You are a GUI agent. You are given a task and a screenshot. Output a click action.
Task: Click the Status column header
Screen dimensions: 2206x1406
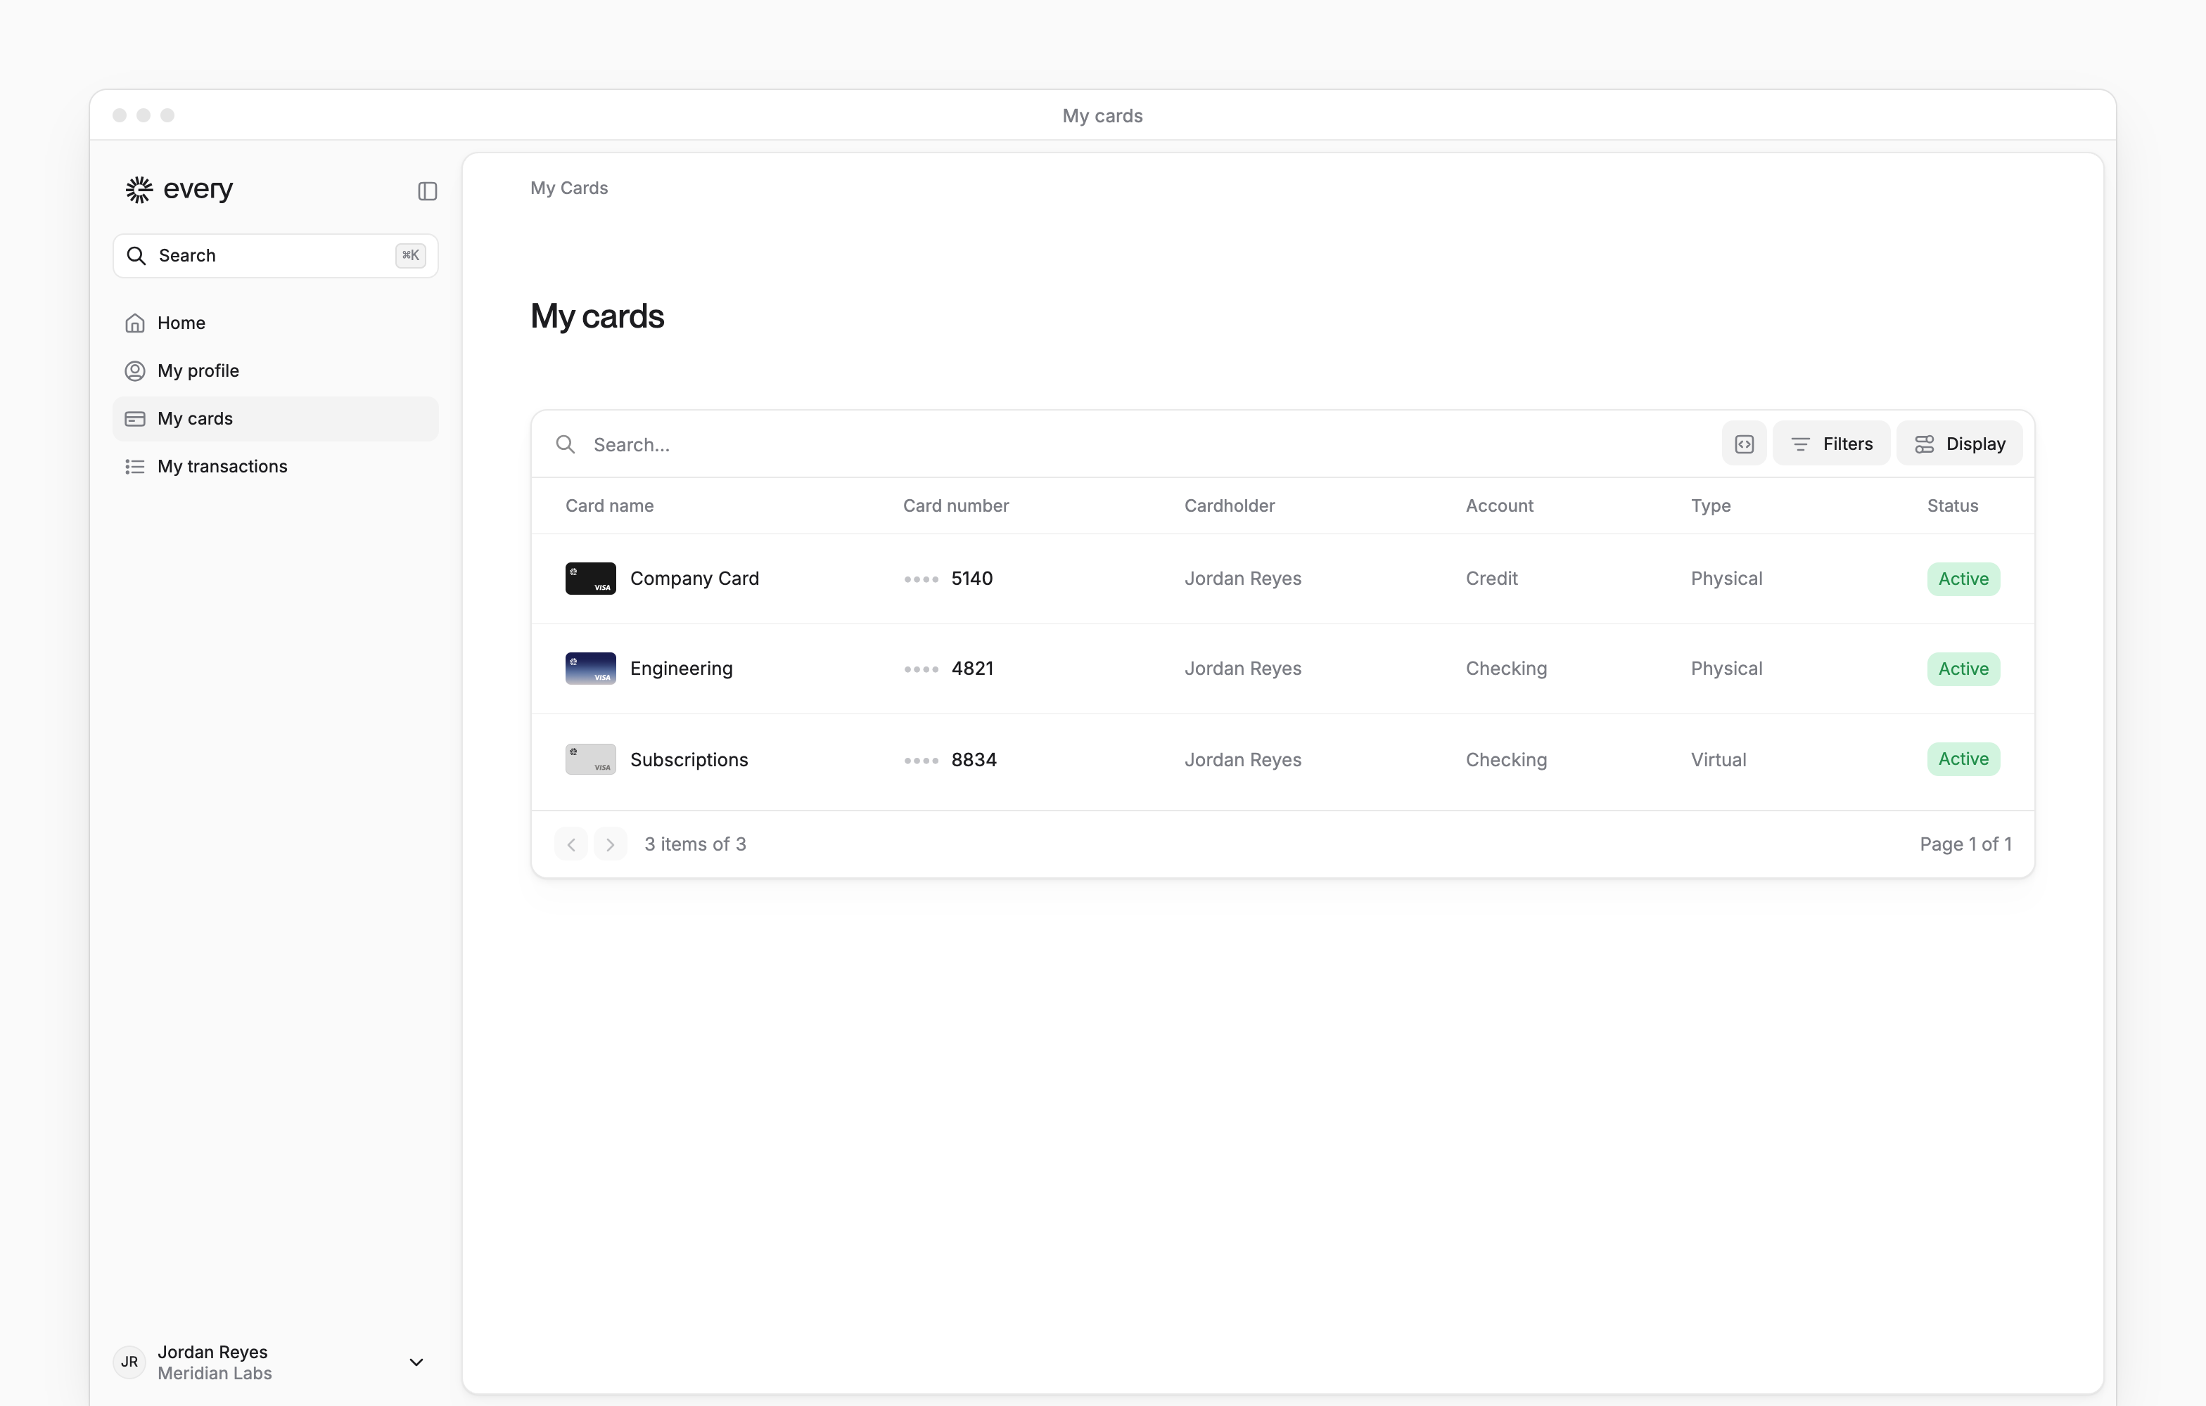pyautogui.click(x=1952, y=505)
